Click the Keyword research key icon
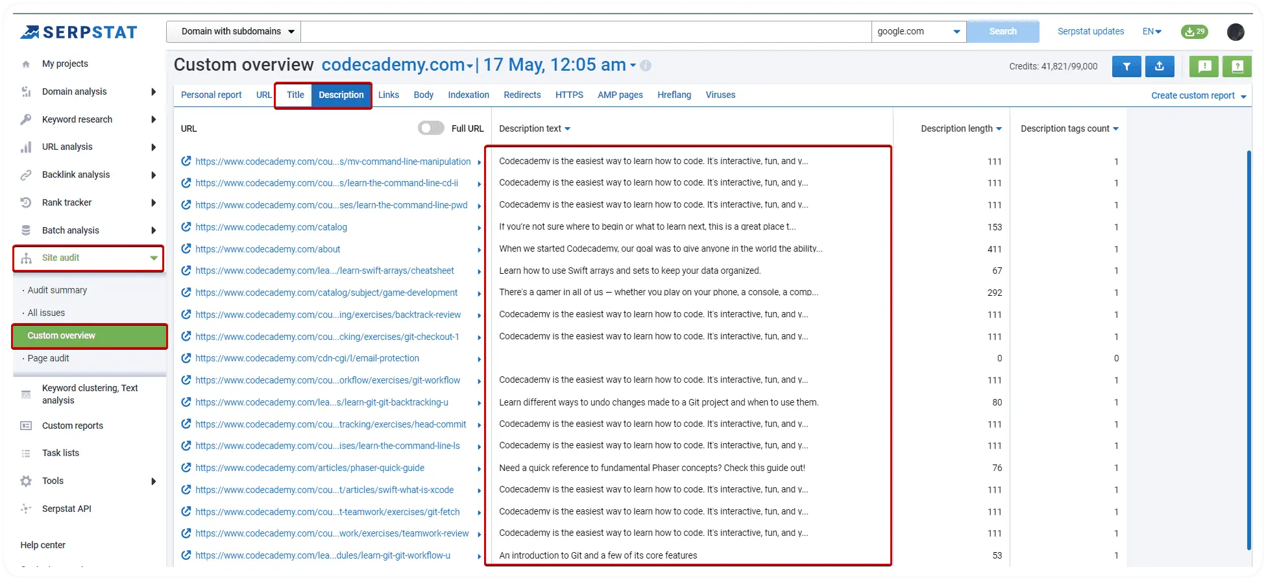 tap(26, 119)
